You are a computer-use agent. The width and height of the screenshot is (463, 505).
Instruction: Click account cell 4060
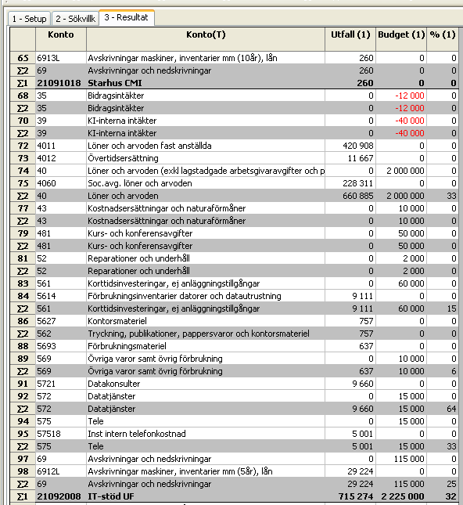(x=61, y=183)
